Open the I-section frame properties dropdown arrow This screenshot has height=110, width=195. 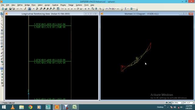(128, 9)
